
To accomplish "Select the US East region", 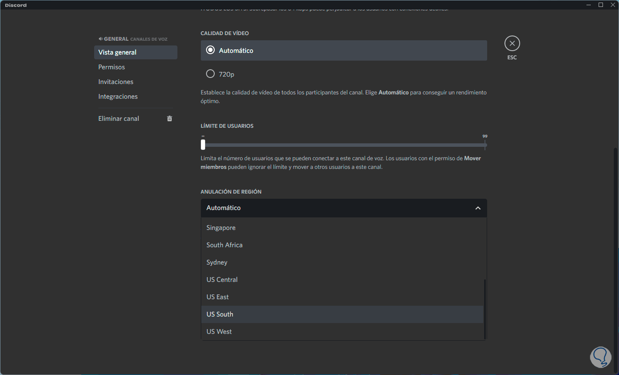I will 217,297.
